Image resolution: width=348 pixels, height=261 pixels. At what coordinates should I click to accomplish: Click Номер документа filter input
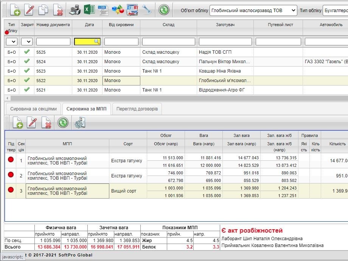coord(53,42)
